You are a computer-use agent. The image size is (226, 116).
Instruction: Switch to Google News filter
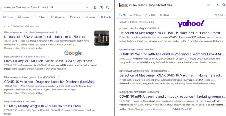(x=8, y=17)
